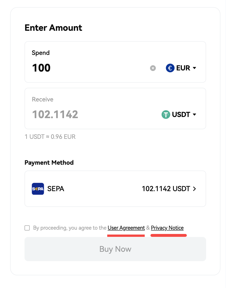Screen dimensions: 226x288
Task: Select the EUR currency label
Action: point(183,68)
